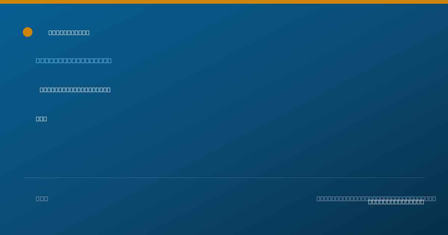Click the first character of bright white footer text

click(x=370, y=202)
